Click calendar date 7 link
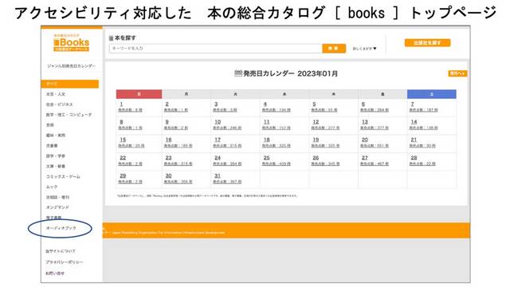 pyautogui.click(x=412, y=104)
